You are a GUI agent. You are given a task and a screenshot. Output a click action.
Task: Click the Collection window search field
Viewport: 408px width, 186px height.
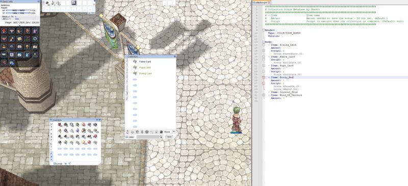click(x=148, y=137)
